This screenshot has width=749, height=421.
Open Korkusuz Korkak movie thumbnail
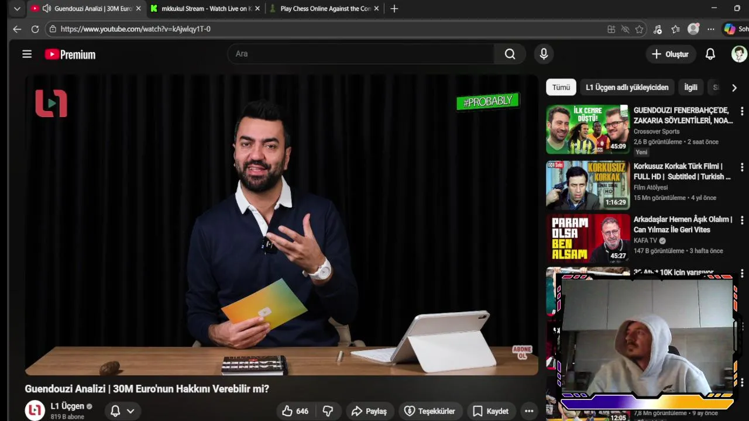click(x=587, y=185)
